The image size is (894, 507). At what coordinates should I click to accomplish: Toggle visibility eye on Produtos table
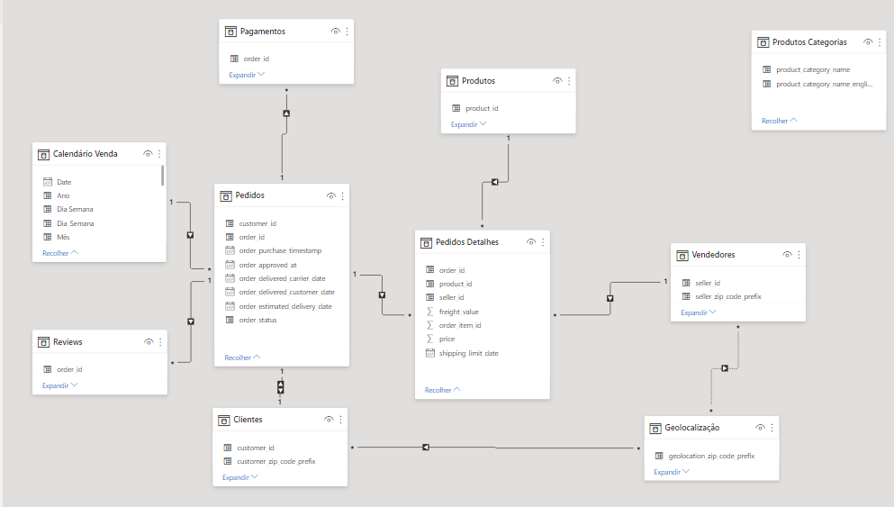(x=557, y=81)
